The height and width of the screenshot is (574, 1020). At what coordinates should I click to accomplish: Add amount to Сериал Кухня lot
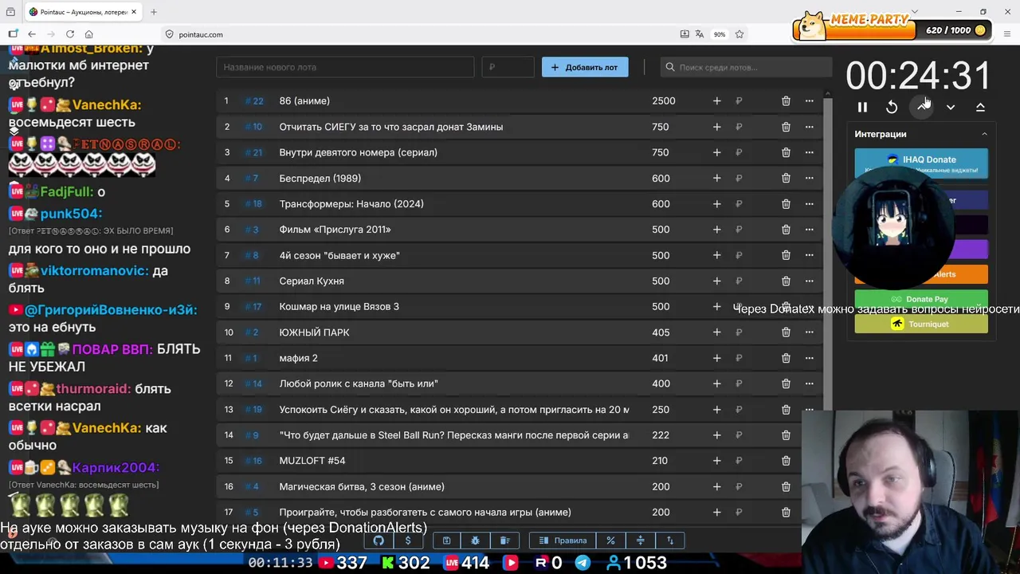716,281
